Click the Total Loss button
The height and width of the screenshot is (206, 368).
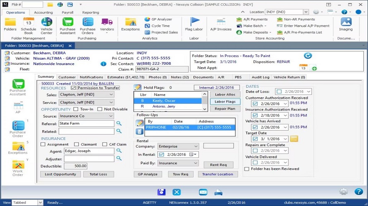pos(98,174)
